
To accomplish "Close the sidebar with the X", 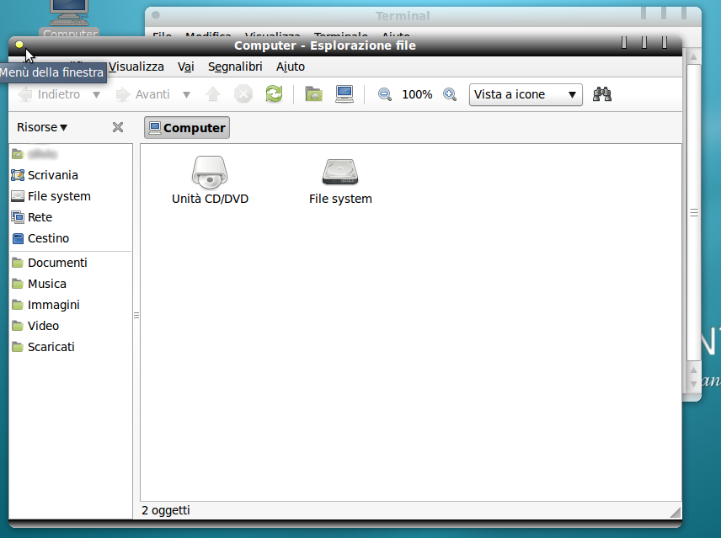I will pyautogui.click(x=118, y=127).
